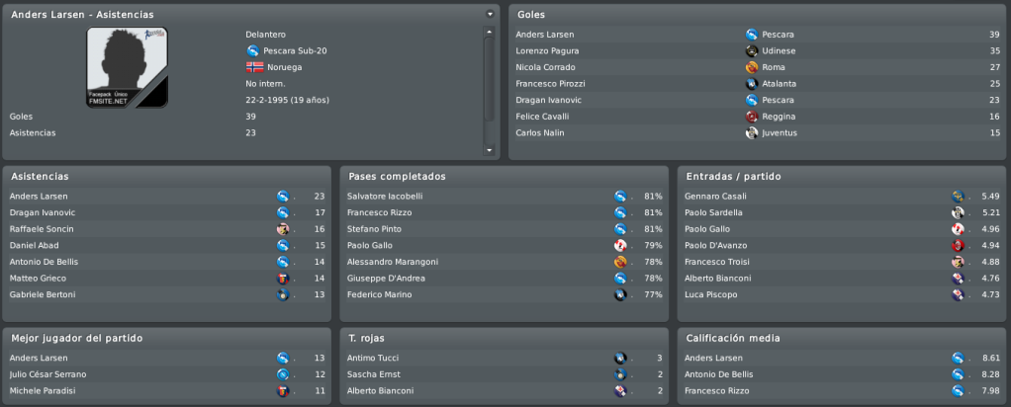Click the Juventus club badge icon
Viewport: 1011px width, 407px height.
coord(751,132)
